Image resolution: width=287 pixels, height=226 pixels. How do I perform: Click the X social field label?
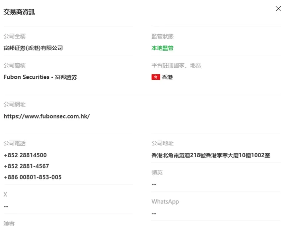coord(5,194)
